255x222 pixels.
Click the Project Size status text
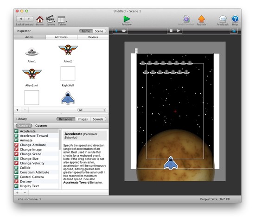[215, 199]
